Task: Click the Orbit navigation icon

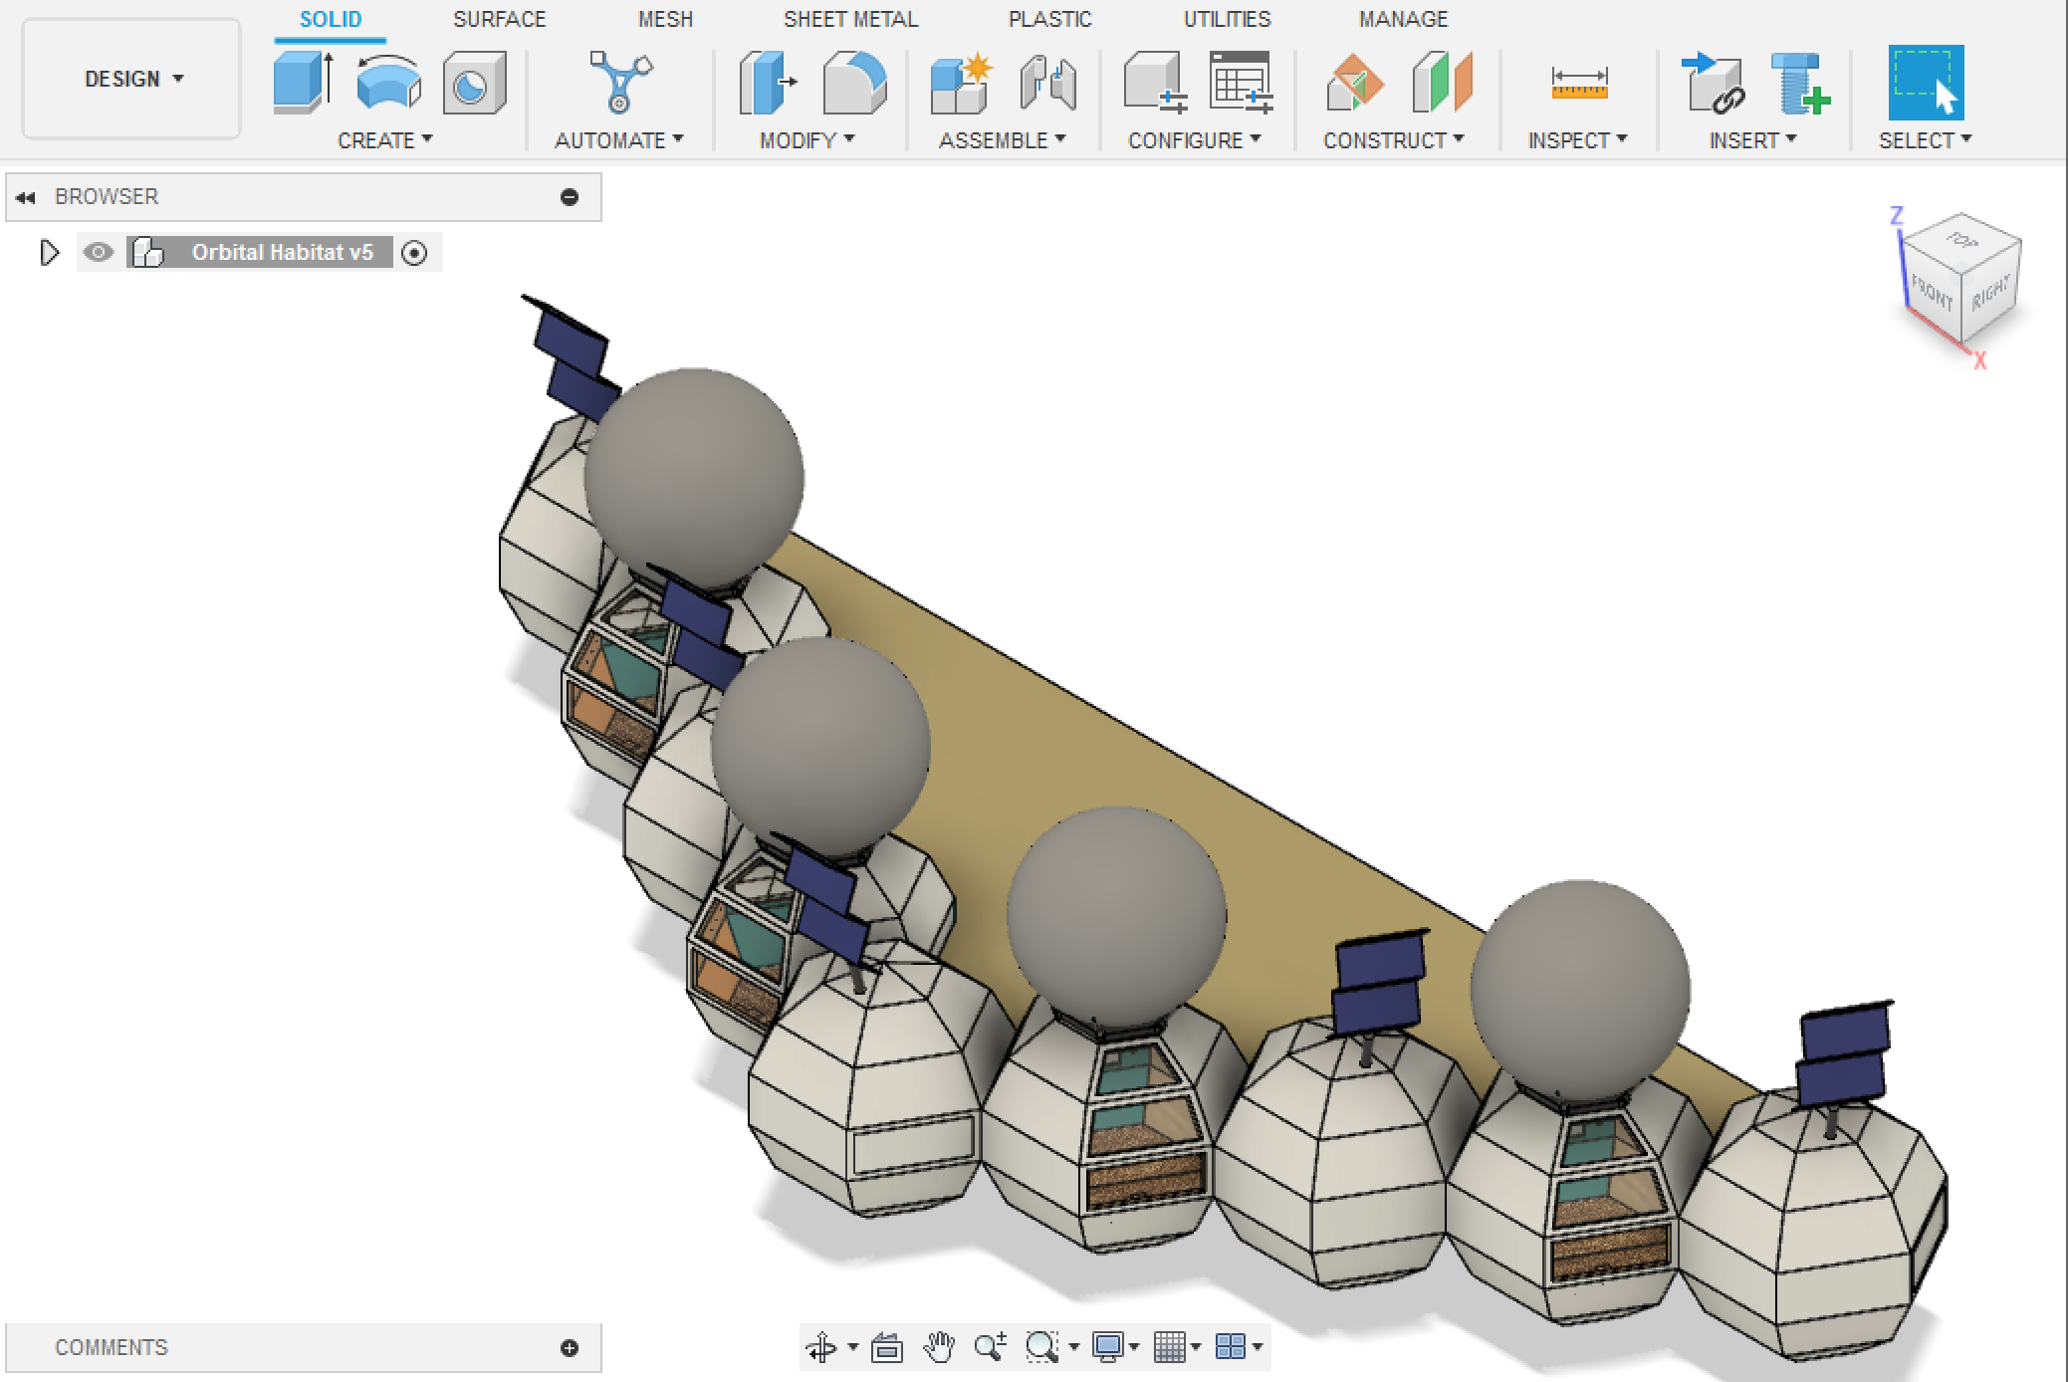Action: 822,1347
